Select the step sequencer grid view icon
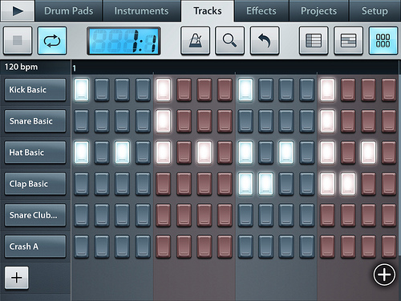 pyautogui.click(x=383, y=41)
